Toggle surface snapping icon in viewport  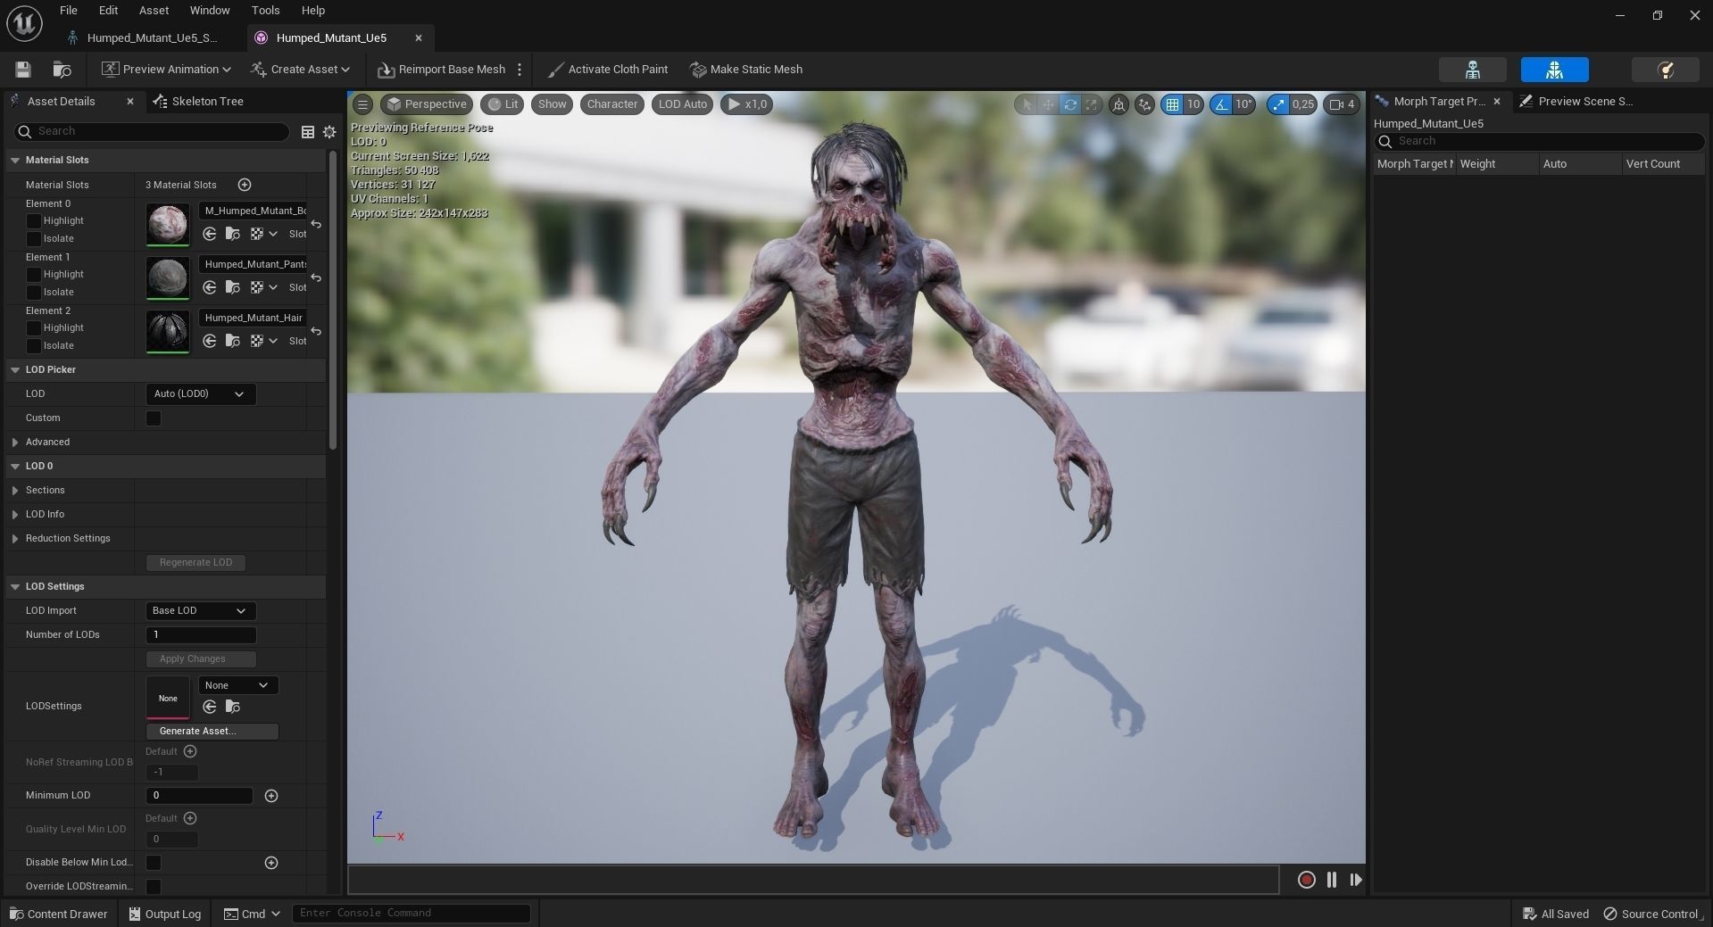click(1144, 104)
